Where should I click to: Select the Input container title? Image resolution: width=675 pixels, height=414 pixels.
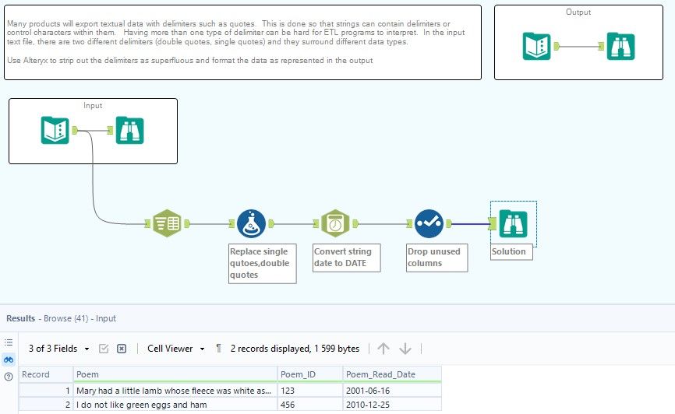pyautogui.click(x=93, y=105)
